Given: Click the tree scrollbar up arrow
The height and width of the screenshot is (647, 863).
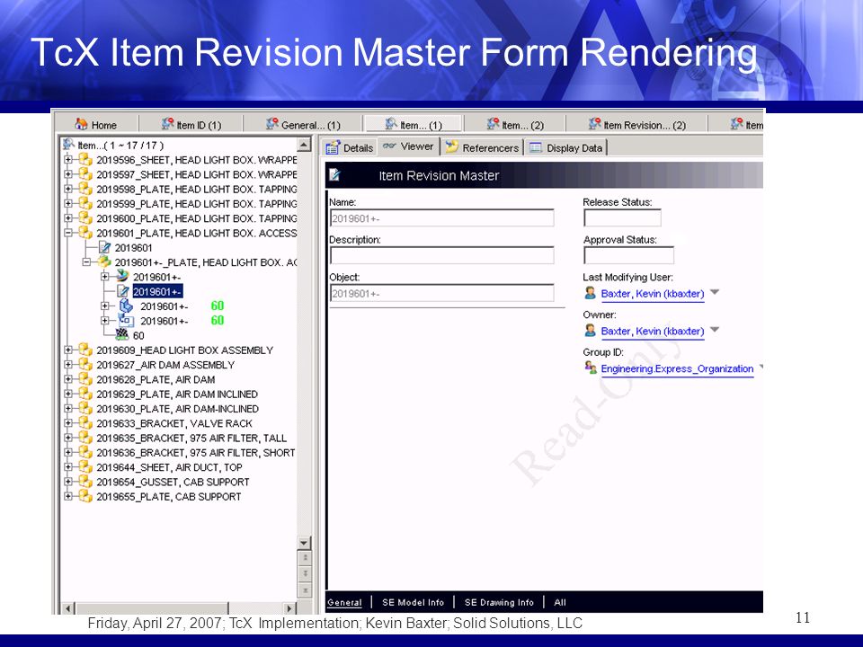Looking at the screenshot, I should point(304,145).
